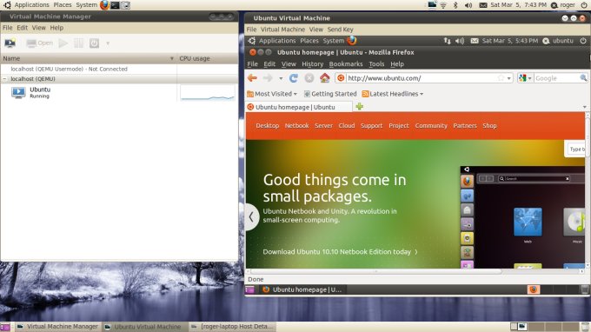The width and height of the screenshot is (591, 332).
Task: Open the Firefox back/forward history dropdown
Action: point(281,78)
